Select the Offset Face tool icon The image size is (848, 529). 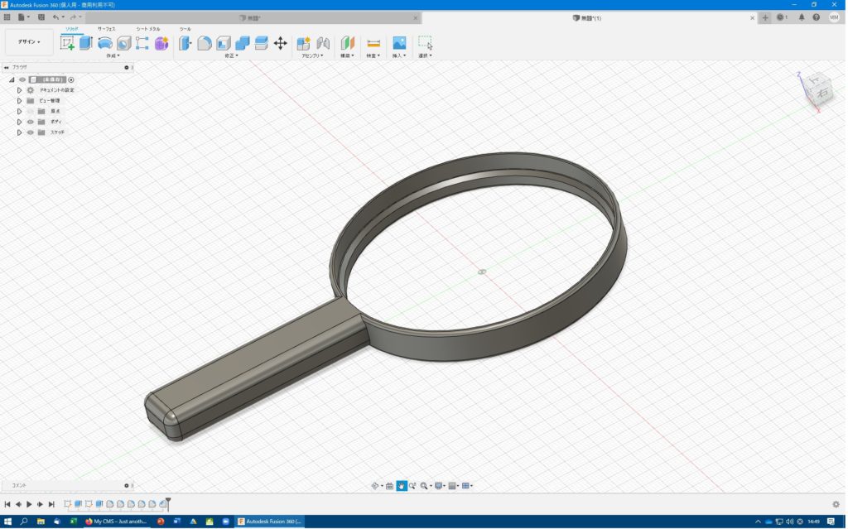click(x=261, y=43)
